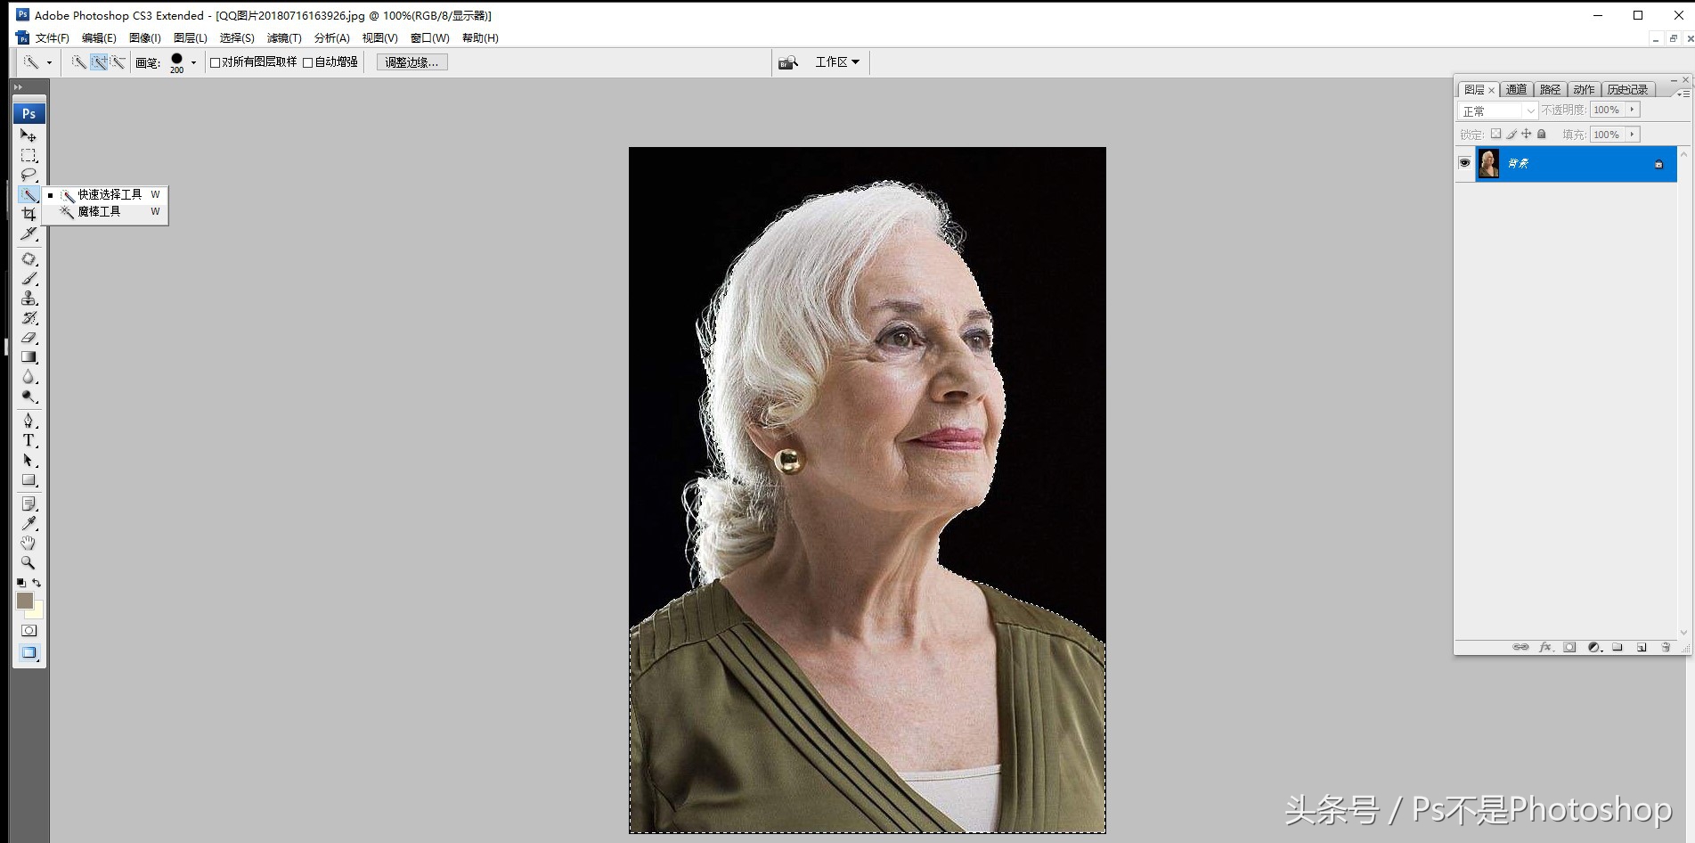
Task: Select the Slice tool
Action: pyautogui.click(x=29, y=233)
